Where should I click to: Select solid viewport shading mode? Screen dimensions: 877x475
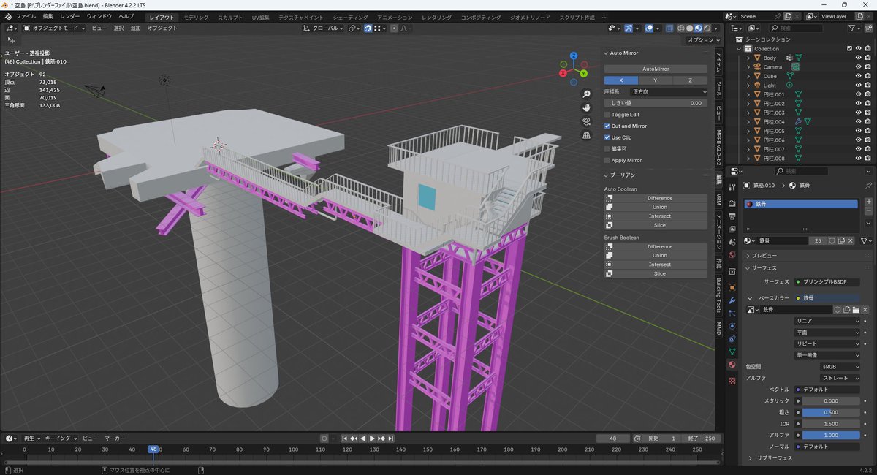coord(691,28)
